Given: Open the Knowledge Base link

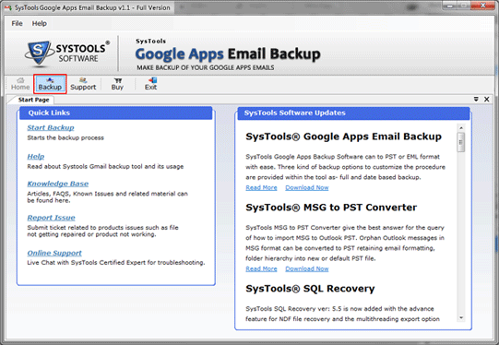Looking at the screenshot, I should pyautogui.click(x=58, y=184).
